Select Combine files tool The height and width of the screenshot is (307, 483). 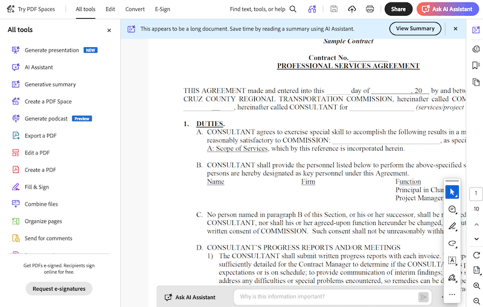[35, 204]
